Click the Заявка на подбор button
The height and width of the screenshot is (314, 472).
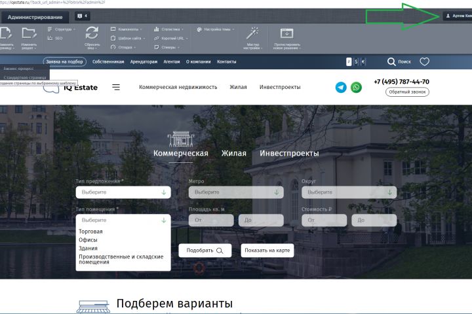64,61
